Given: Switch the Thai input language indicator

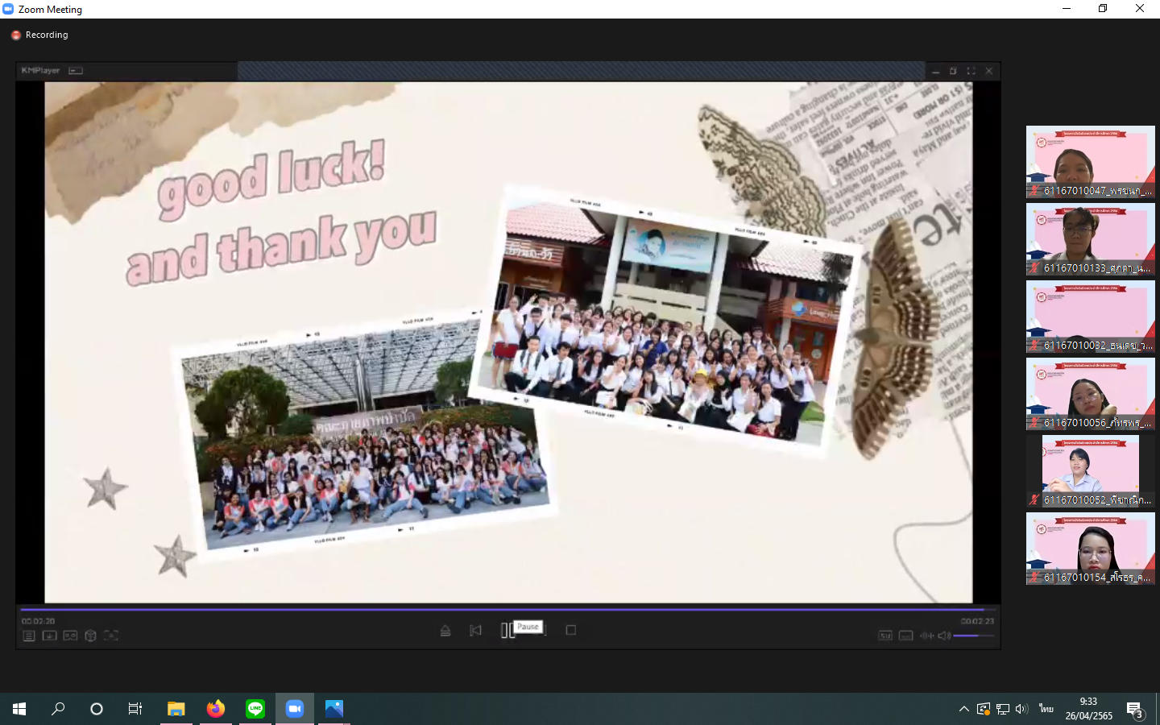Looking at the screenshot, I should pos(1046,709).
